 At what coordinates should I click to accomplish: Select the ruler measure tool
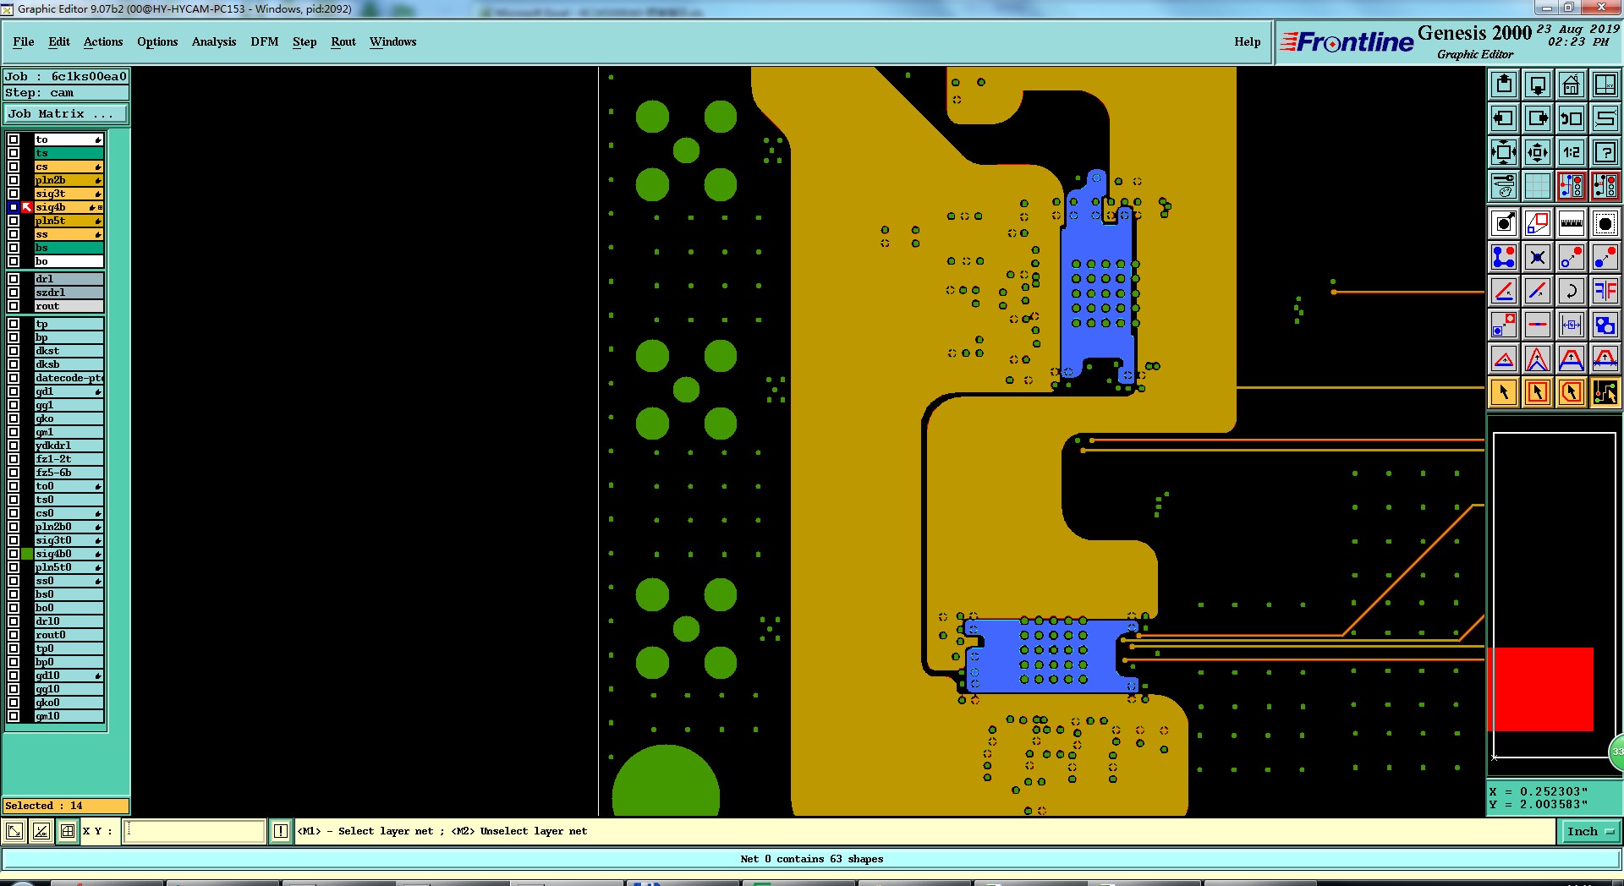[x=1572, y=223]
